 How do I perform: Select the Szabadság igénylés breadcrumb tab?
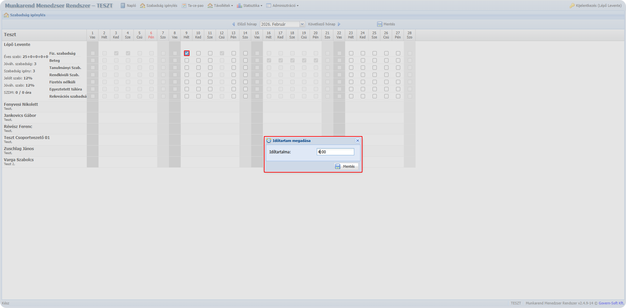(27, 15)
